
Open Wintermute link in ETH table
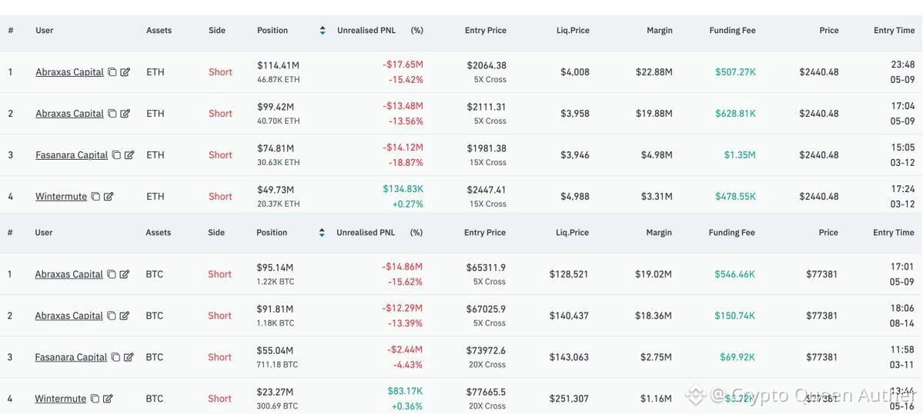(62, 197)
